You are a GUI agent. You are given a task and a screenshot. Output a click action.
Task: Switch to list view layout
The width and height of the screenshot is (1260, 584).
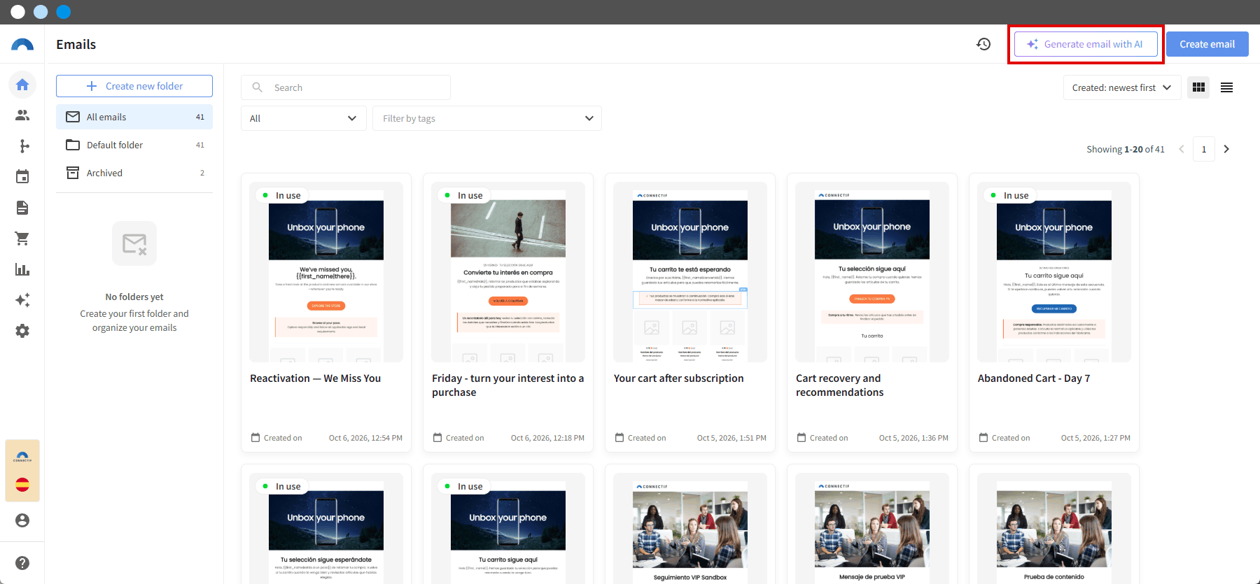pyautogui.click(x=1226, y=87)
